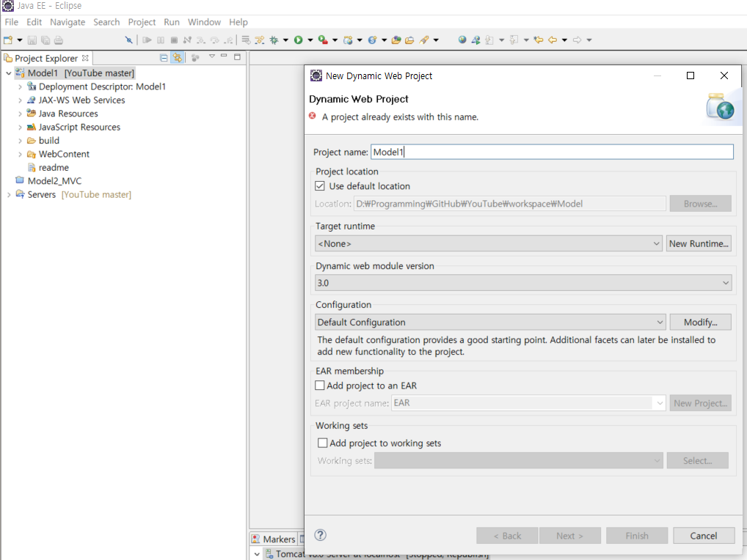Click into the Project name field
Image resolution: width=747 pixels, height=560 pixels.
pyautogui.click(x=552, y=152)
